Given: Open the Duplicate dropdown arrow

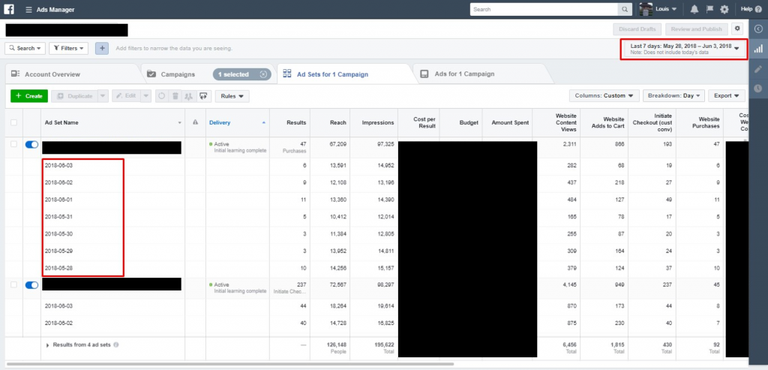Looking at the screenshot, I should tap(102, 96).
